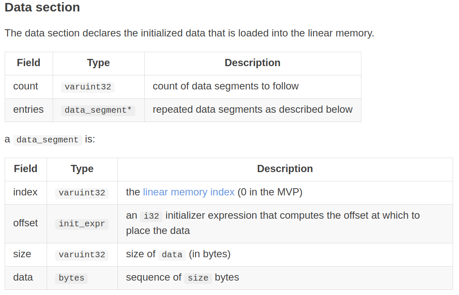Click the offset field cell
The width and height of the screenshot is (459, 295).
25,223
